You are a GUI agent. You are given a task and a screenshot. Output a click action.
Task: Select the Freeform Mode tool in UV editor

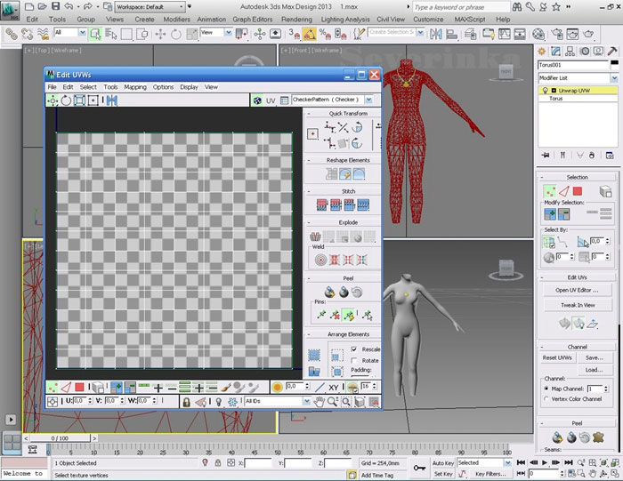(x=94, y=100)
